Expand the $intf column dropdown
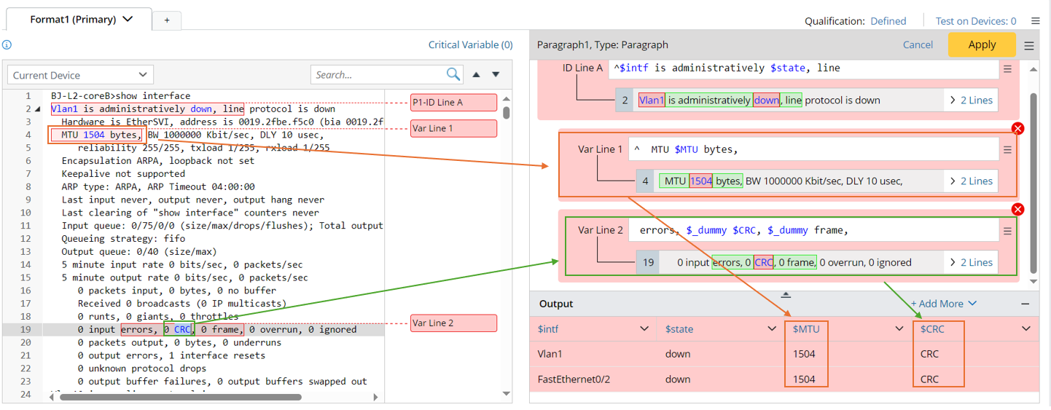The height and width of the screenshot is (410, 1051). pos(644,329)
